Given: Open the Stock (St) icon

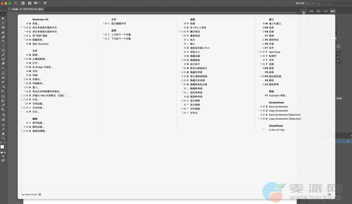Looking at the screenshot, I should pyautogui.click(x=29, y=3).
